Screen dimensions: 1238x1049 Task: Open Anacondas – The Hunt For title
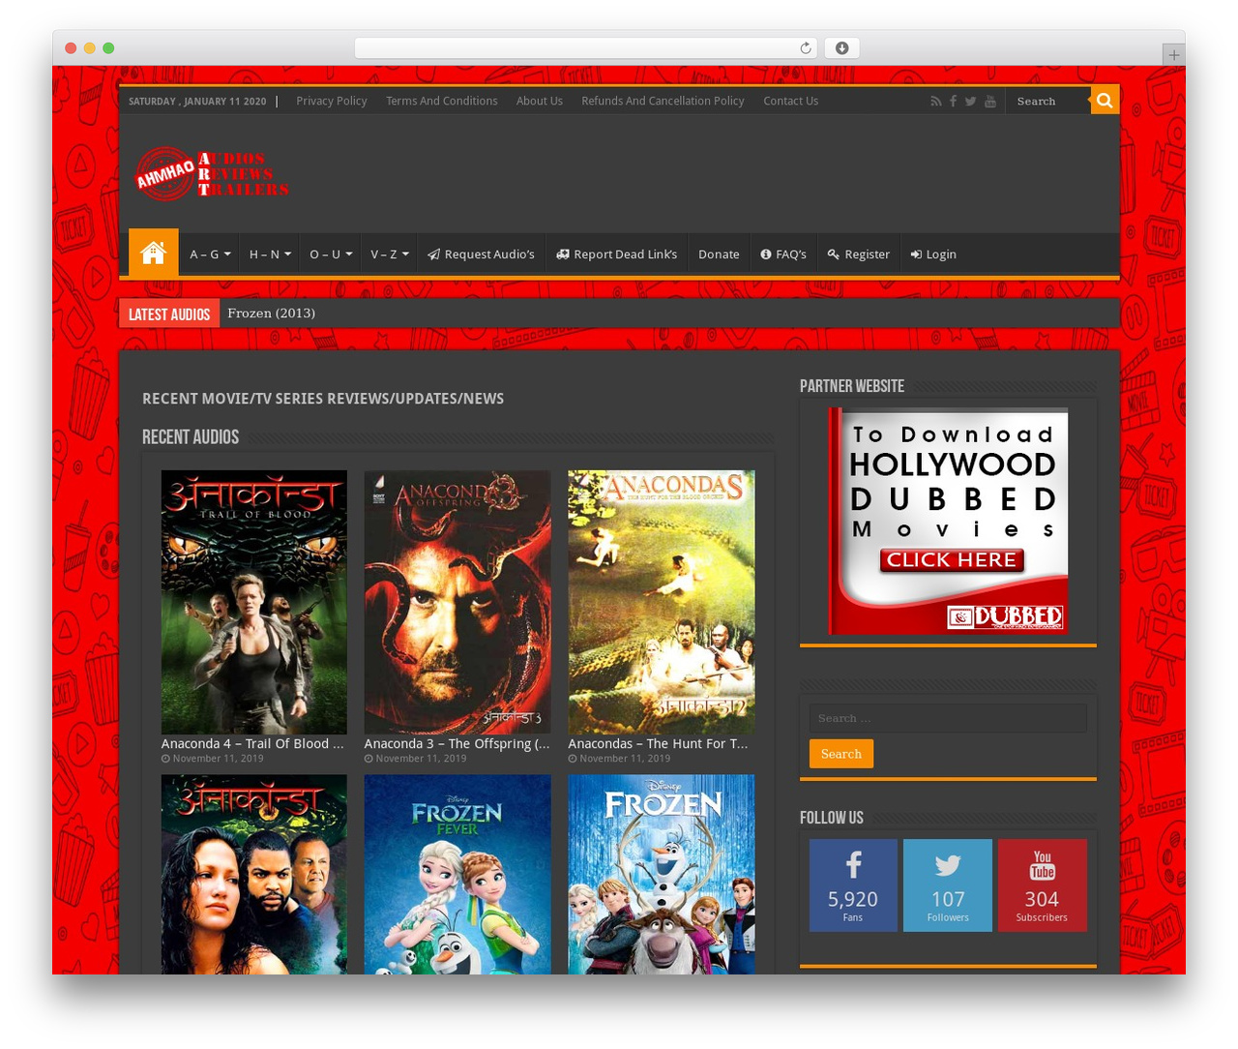[x=658, y=743]
